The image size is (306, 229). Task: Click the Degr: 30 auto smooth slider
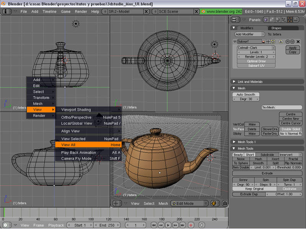(245, 99)
